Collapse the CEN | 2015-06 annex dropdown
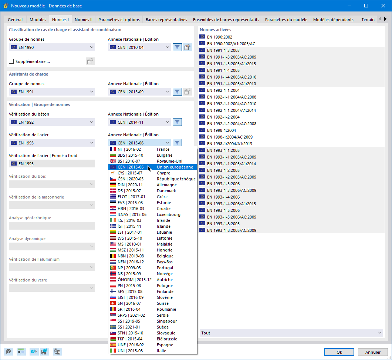Image resolution: width=392 pixels, height=360 pixels. pyautogui.click(x=139, y=143)
